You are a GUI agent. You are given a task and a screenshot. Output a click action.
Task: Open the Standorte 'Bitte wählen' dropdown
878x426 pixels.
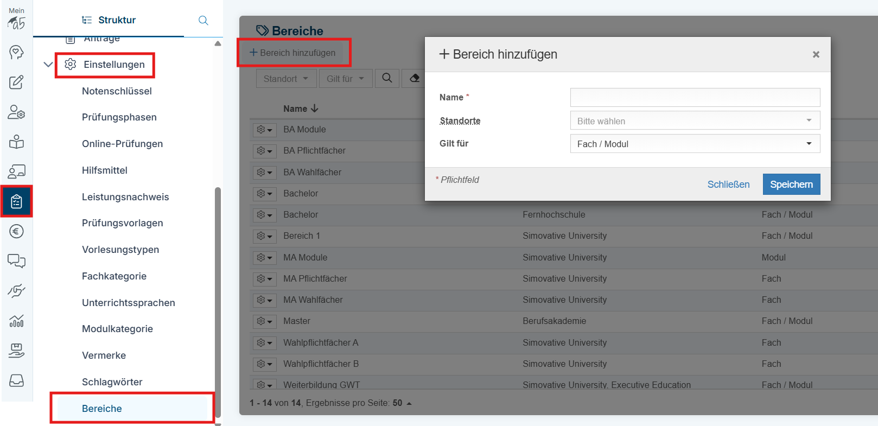(695, 121)
